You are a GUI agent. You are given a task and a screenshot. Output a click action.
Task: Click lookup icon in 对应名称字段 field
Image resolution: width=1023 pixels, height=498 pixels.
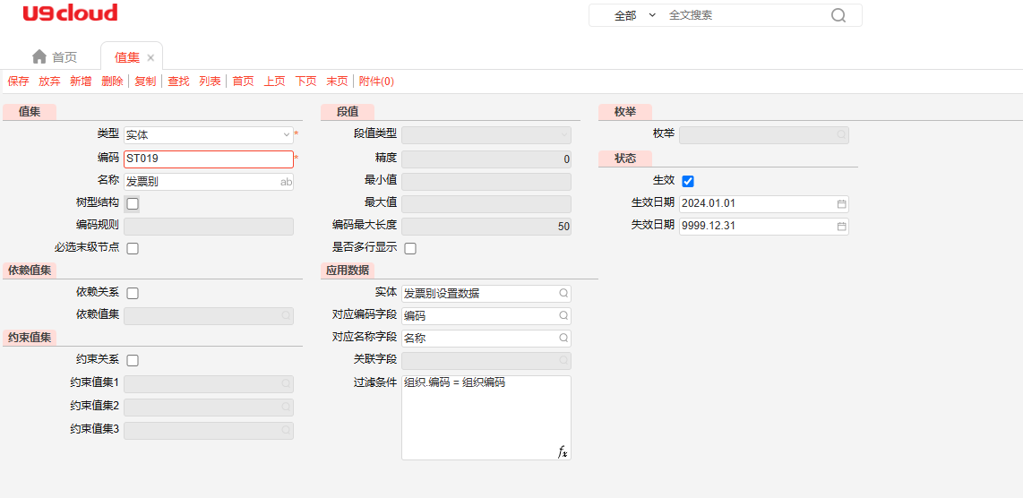point(563,339)
